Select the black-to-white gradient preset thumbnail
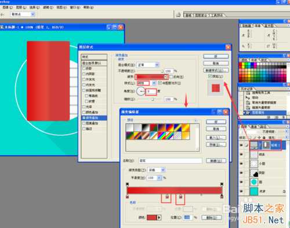The height and width of the screenshot is (228, 290). pos(146,127)
